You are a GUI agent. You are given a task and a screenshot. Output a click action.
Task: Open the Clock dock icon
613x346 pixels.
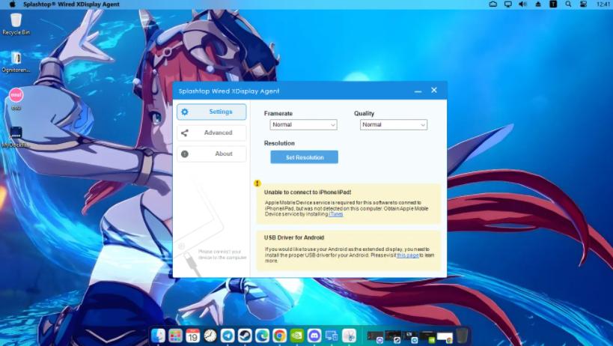[x=210, y=336]
